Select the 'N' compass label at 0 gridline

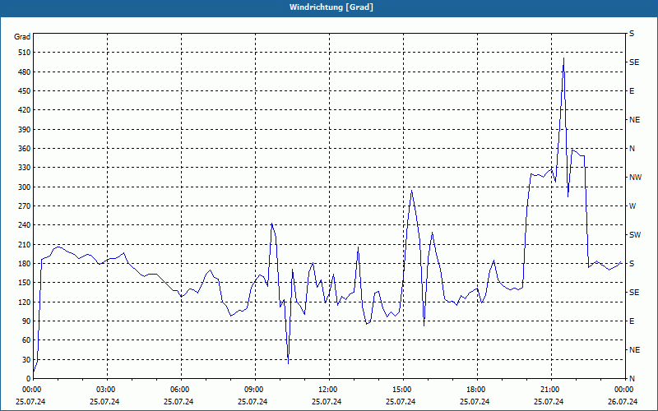632,379
